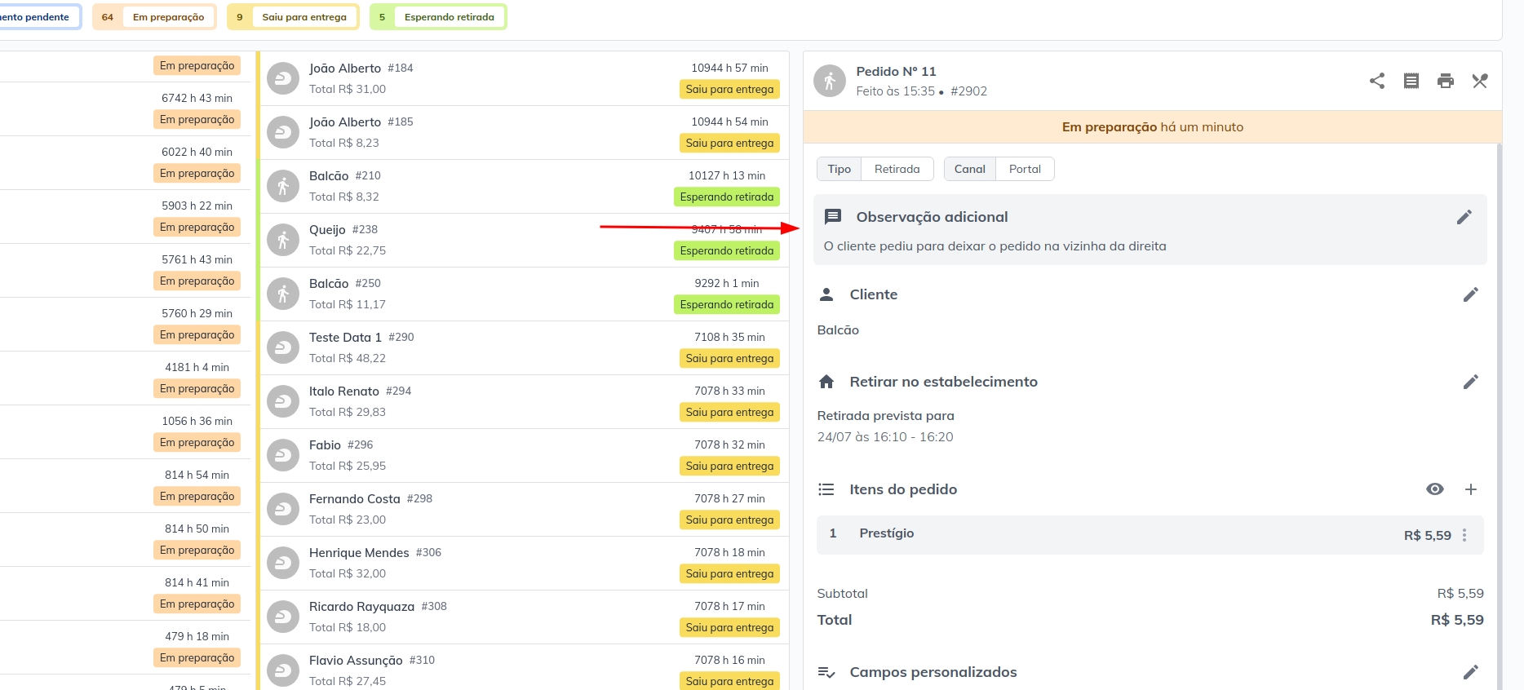Click delivery avatar of Ricardo Rayquaza
Screen dimensions: 1524x690
tap(283, 617)
